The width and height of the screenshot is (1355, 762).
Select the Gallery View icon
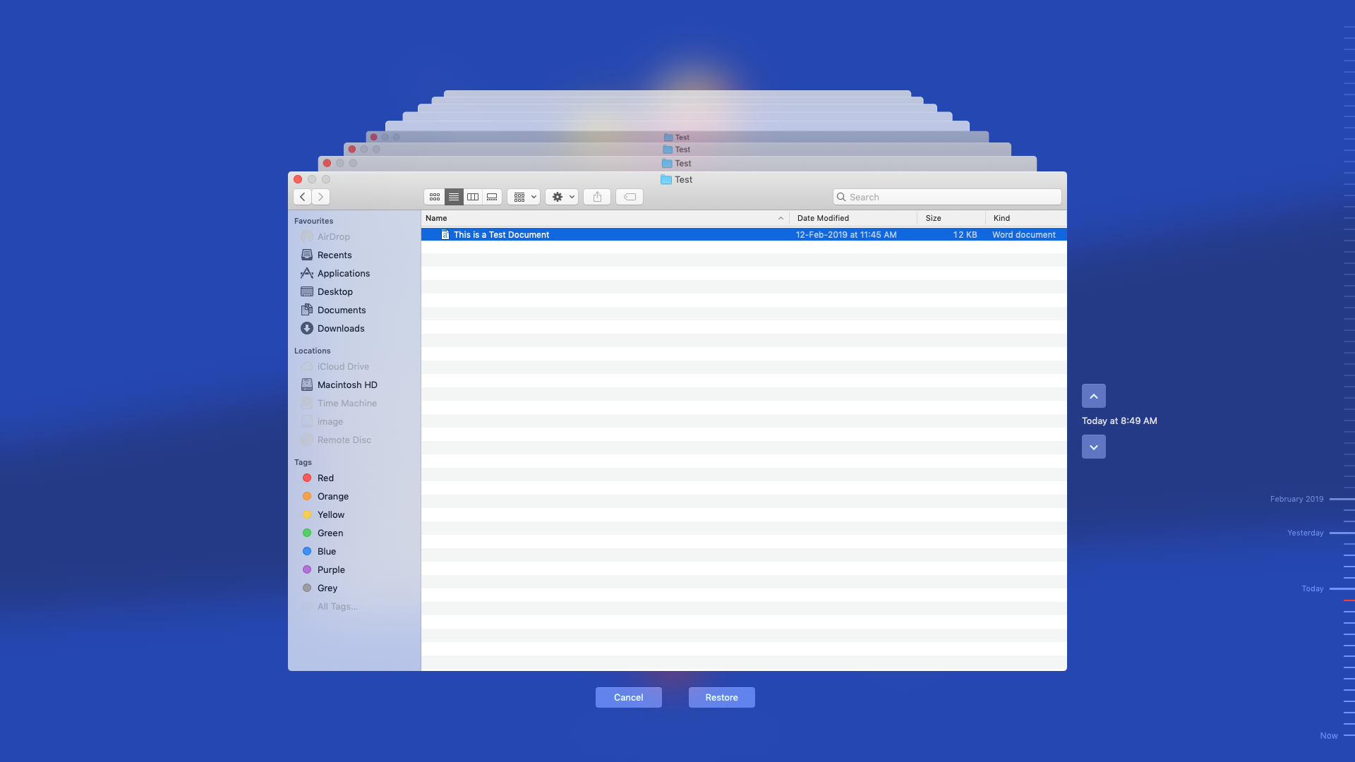point(491,196)
